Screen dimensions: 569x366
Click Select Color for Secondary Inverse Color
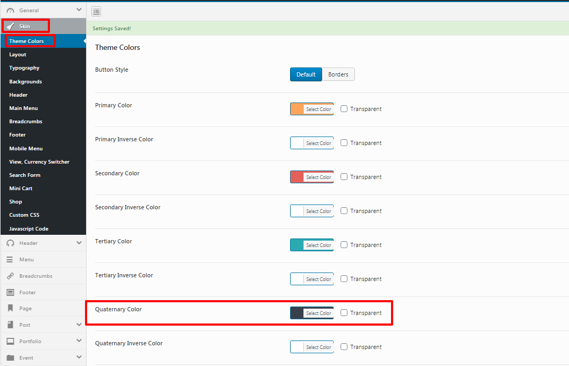(318, 211)
